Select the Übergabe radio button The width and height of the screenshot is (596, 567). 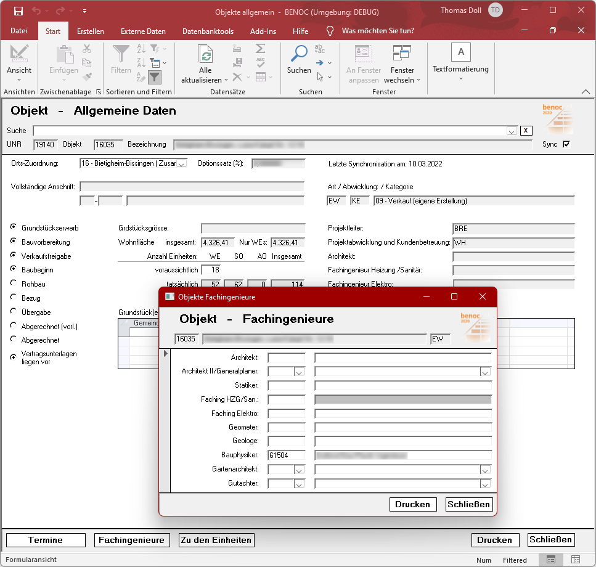[14, 312]
